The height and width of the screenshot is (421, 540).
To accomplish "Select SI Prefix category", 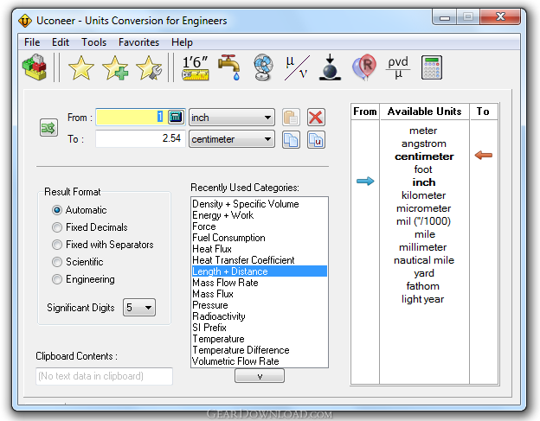I will 260,328.
